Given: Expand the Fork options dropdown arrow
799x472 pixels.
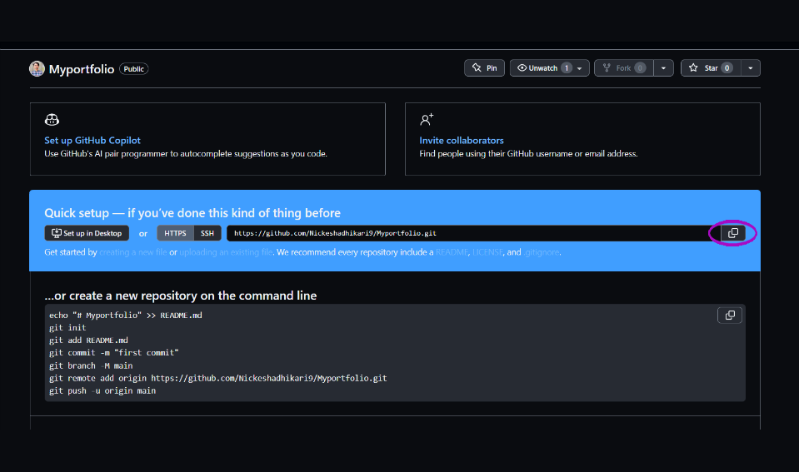Looking at the screenshot, I should click(663, 67).
